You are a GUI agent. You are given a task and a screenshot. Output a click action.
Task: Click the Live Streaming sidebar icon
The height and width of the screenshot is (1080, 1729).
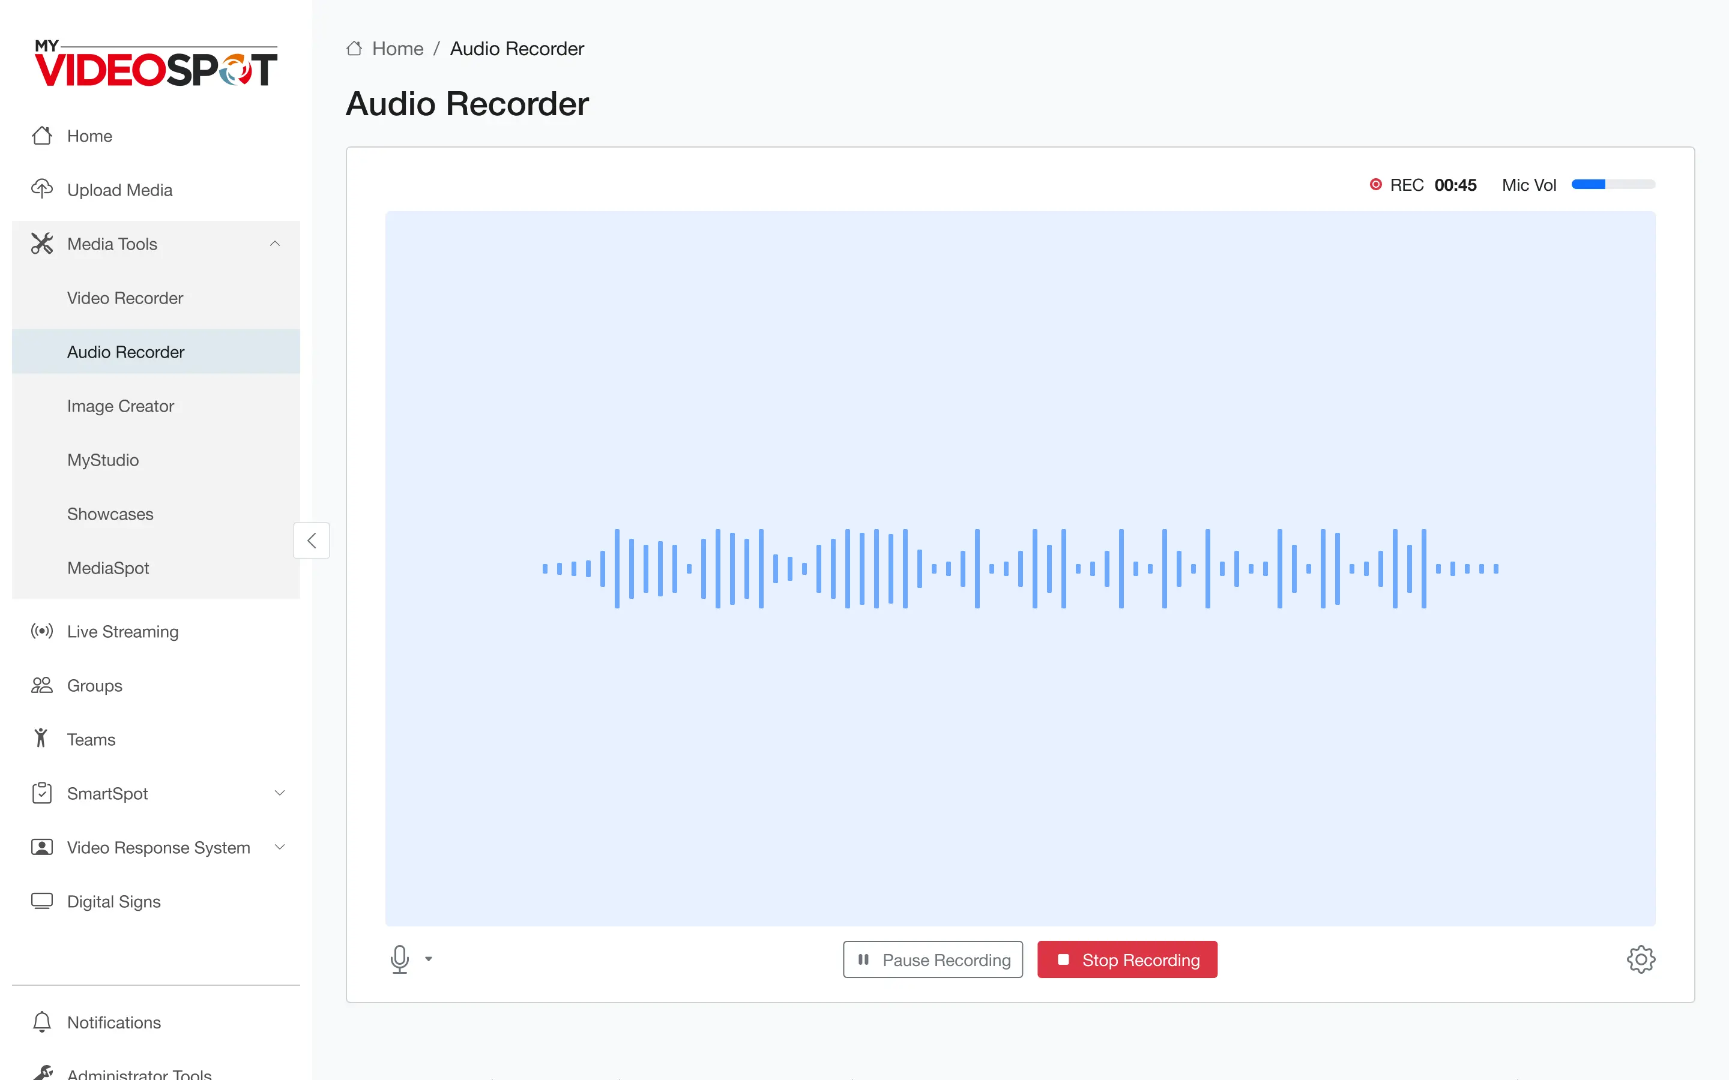[x=41, y=631]
